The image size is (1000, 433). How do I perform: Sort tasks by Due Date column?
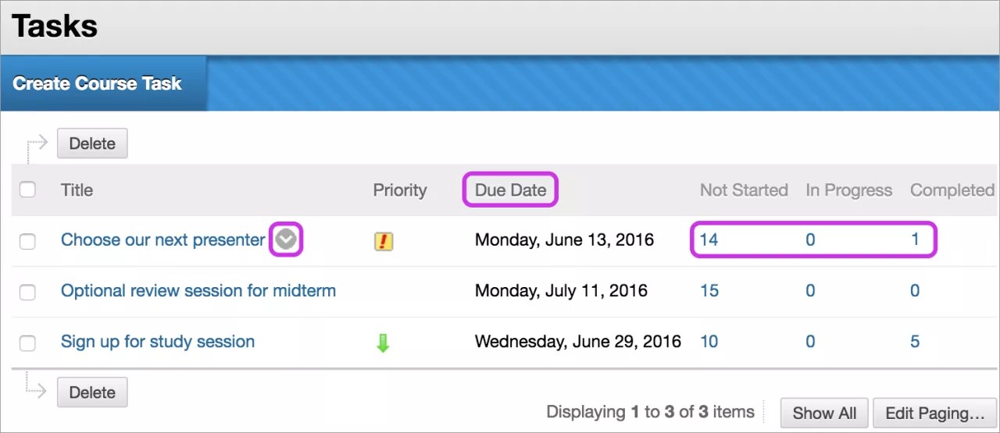pos(510,190)
